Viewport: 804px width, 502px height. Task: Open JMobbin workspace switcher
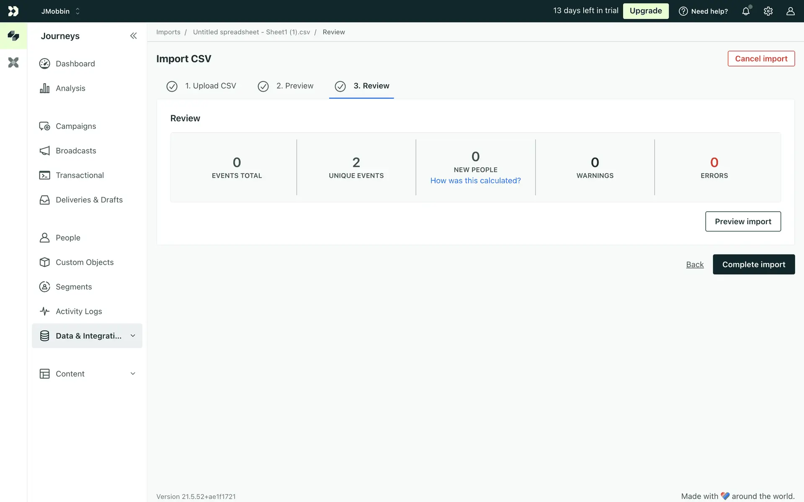point(60,11)
